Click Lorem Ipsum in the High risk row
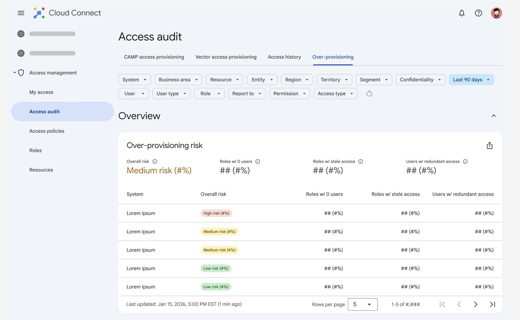 141,213
